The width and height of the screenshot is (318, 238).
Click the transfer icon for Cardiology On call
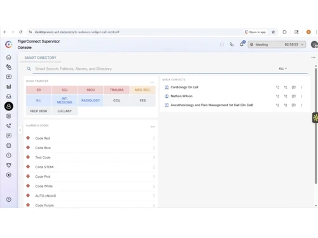(286, 87)
